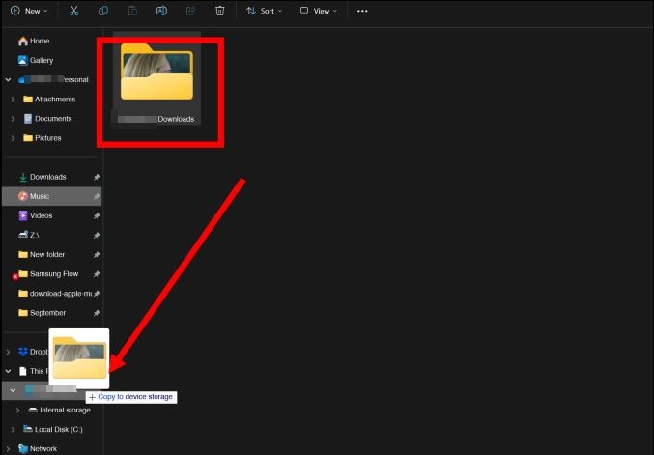Select Network in sidebar

tap(38, 449)
